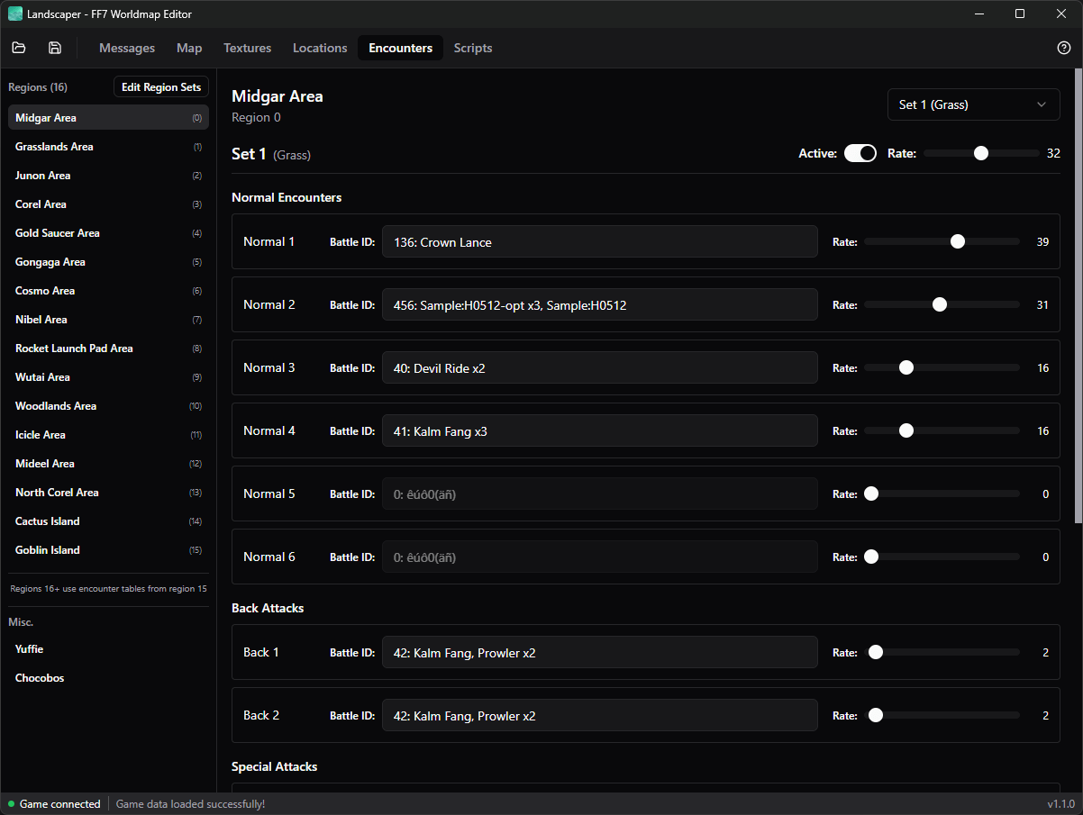Toggle the Set 1 Active switch
The width and height of the screenshot is (1083, 815).
(x=860, y=153)
